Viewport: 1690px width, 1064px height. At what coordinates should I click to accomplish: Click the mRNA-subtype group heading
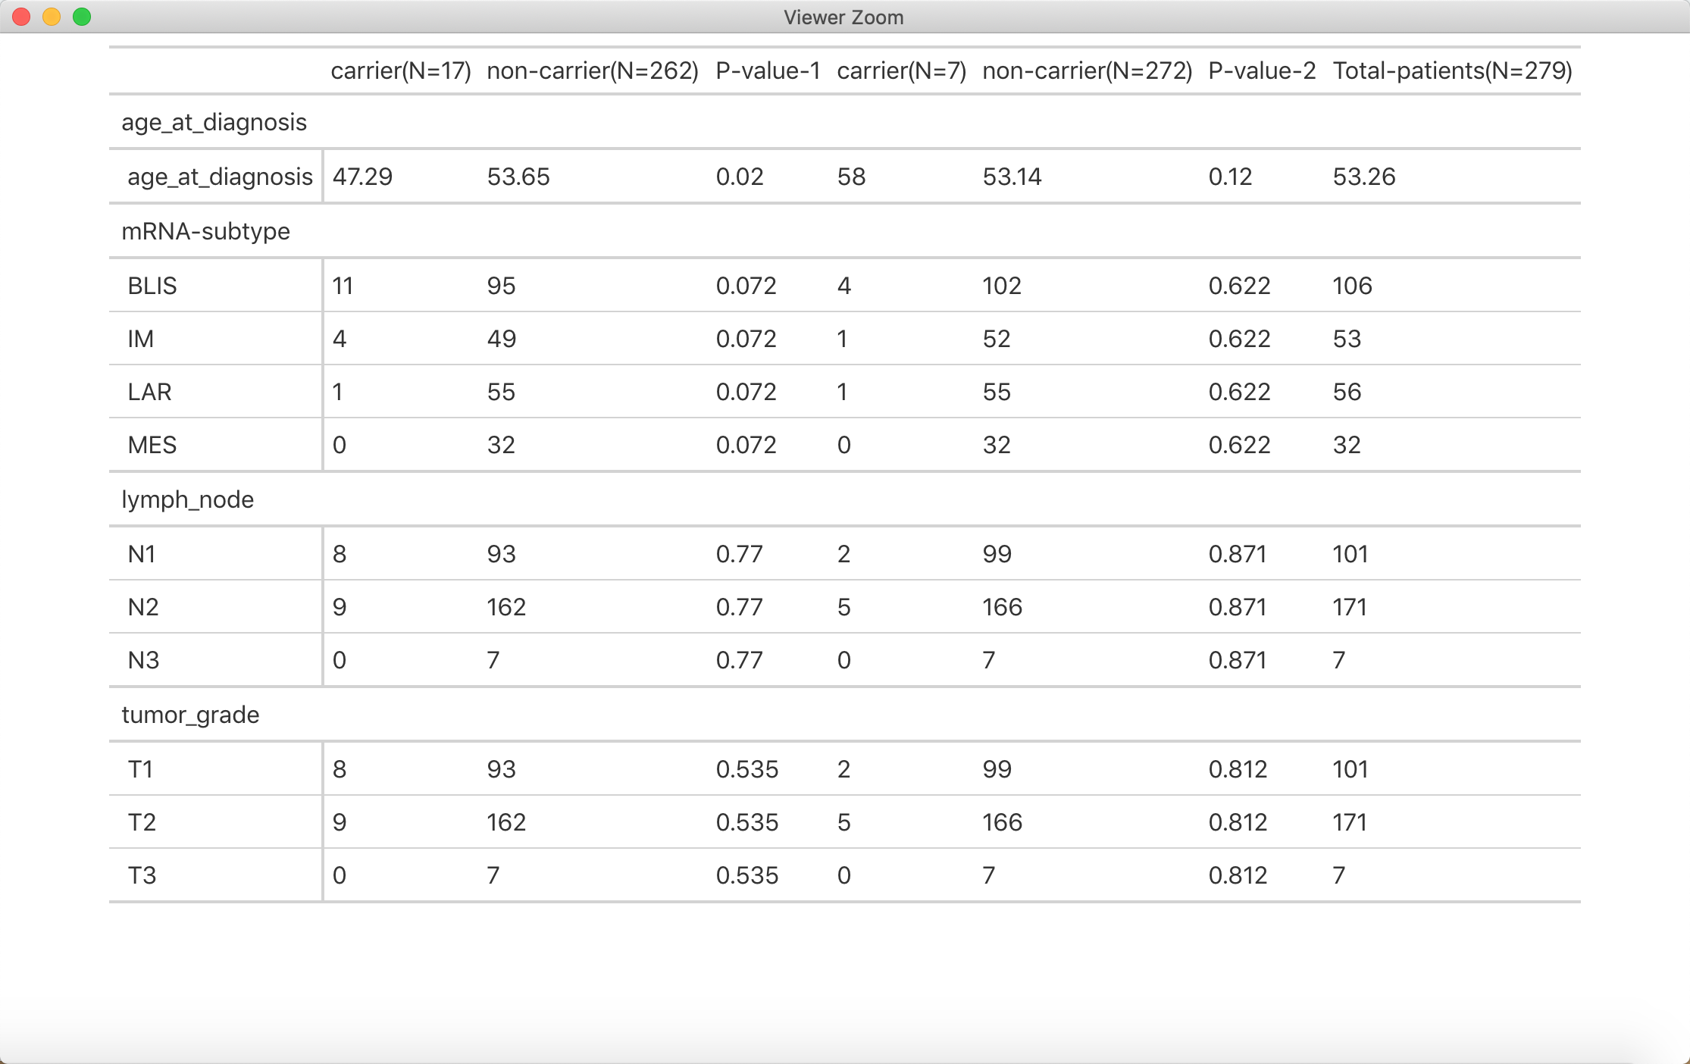(205, 231)
